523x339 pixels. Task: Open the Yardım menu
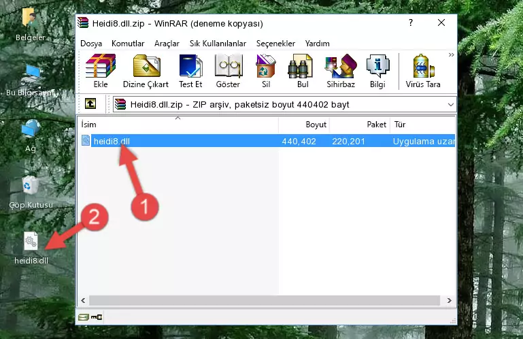coord(317,44)
